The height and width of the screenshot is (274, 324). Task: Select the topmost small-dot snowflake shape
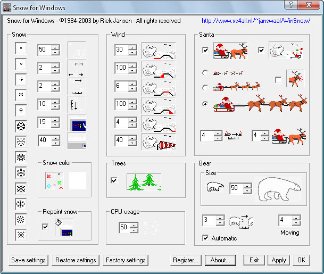coord(21,48)
